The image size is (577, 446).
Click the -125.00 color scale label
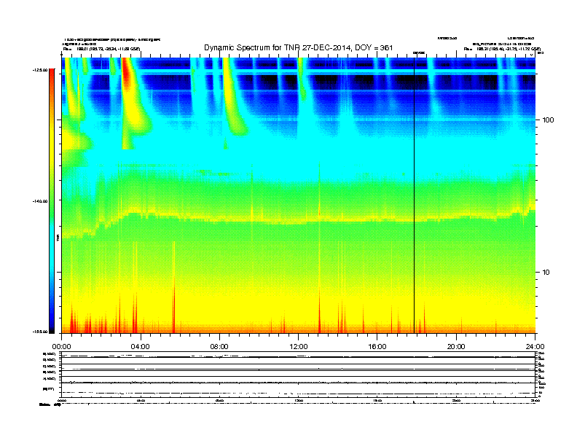tap(40, 69)
